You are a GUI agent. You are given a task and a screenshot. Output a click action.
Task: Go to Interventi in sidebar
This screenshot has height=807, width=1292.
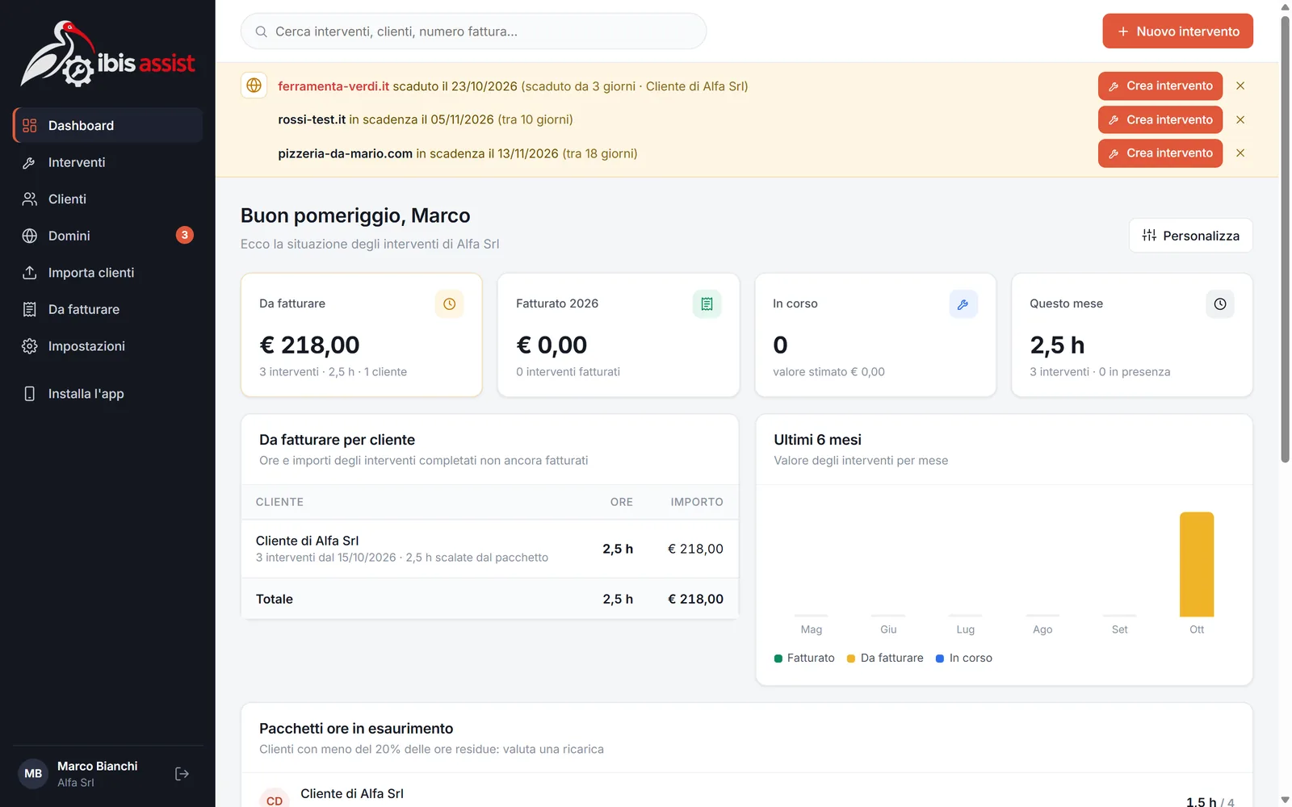coord(107,162)
